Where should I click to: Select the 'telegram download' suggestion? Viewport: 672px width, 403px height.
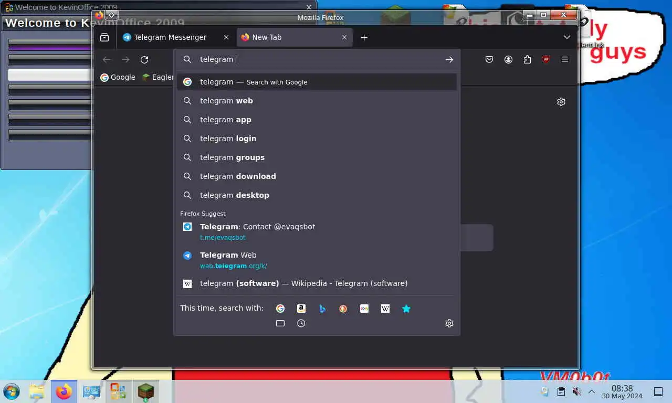317,176
